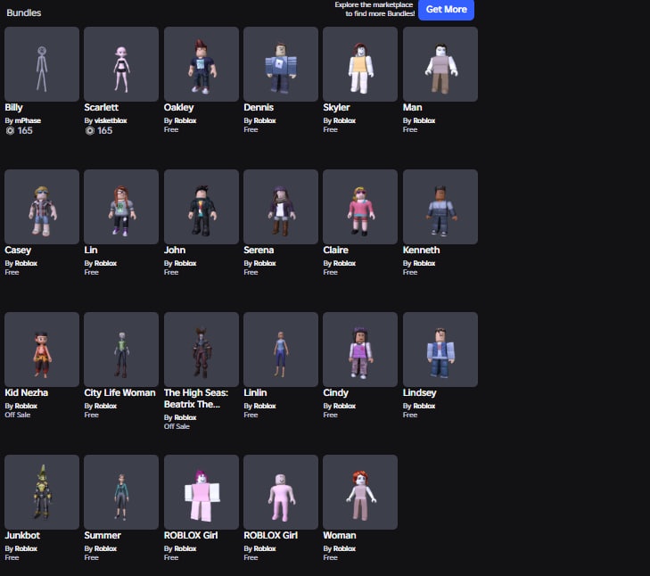Open the Oakley bundle thumbnail
The width and height of the screenshot is (650, 576).
click(201, 64)
